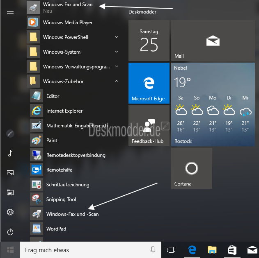The height and width of the screenshot is (258, 259).
Task: Select 'Windows Media Player' text entry
Action: coord(68,23)
